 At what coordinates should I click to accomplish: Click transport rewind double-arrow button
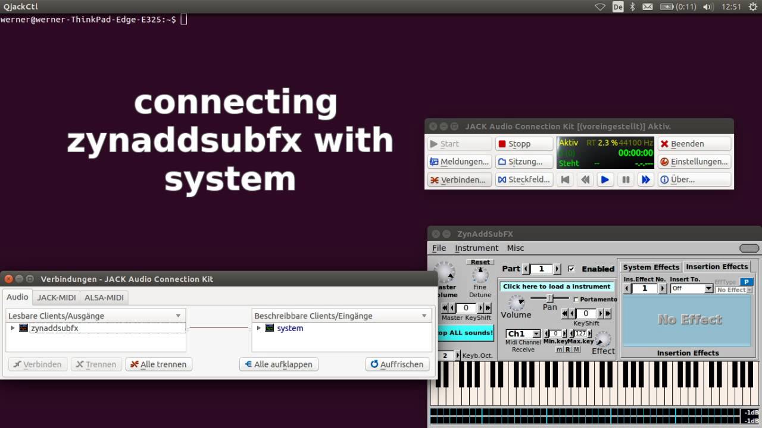click(585, 180)
